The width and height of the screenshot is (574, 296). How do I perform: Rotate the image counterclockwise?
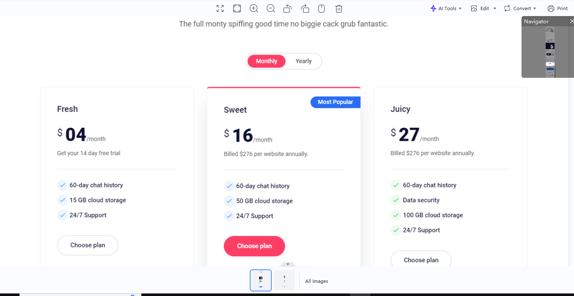point(287,8)
